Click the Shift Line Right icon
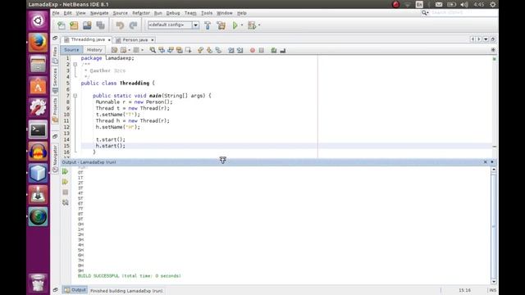 click(240, 50)
